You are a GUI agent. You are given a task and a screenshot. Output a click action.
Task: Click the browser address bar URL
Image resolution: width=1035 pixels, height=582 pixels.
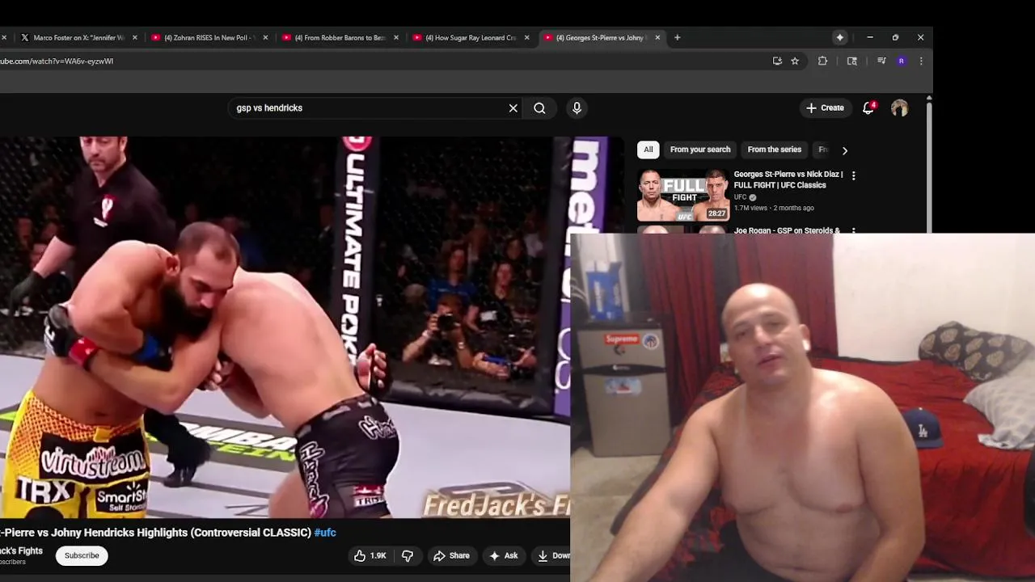[x=57, y=61]
